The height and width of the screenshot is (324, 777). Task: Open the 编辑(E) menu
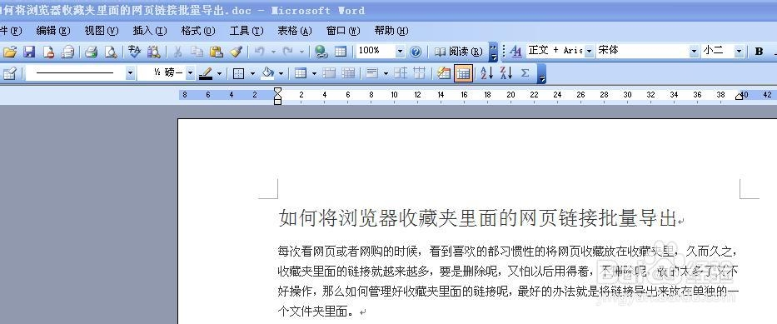tap(53, 31)
